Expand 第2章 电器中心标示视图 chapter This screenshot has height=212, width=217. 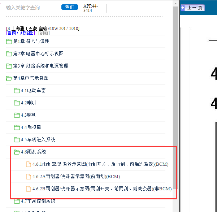click(38, 53)
